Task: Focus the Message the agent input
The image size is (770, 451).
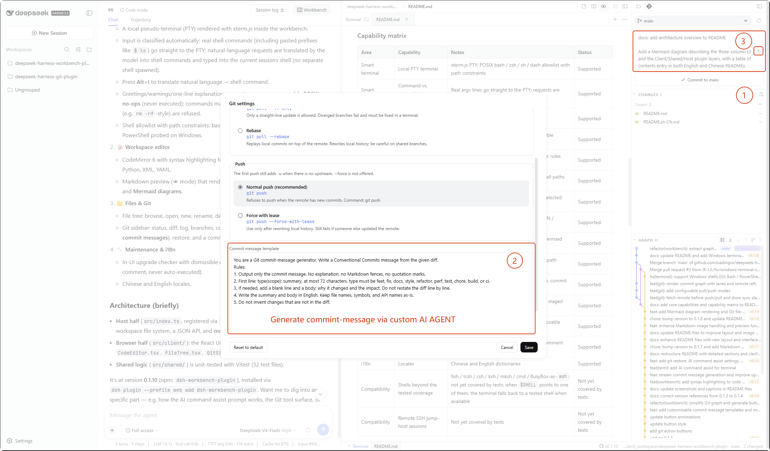Action: pyautogui.click(x=218, y=415)
